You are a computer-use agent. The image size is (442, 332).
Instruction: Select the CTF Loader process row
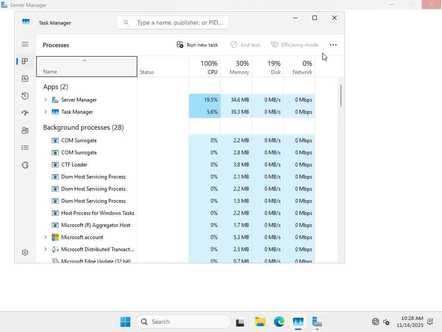click(176, 165)
